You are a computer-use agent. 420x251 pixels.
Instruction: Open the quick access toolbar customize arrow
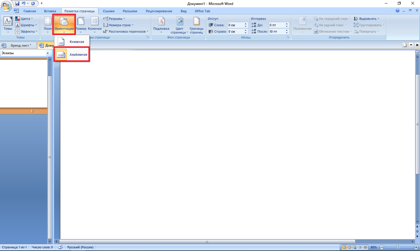pyautogui.click(x=42, y=4)
